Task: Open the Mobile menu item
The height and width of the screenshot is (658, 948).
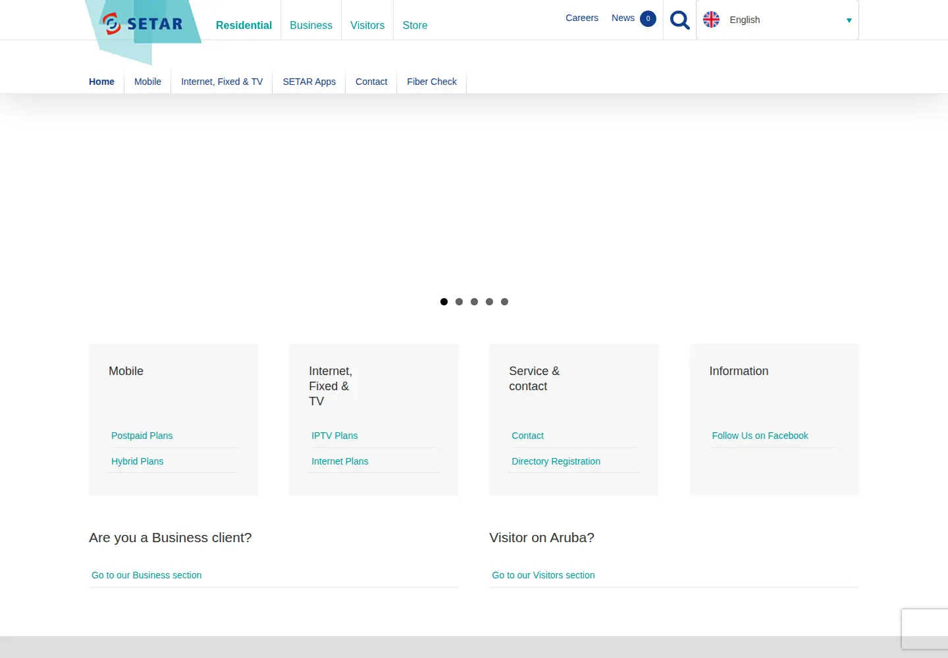Action: pos(147,82)
